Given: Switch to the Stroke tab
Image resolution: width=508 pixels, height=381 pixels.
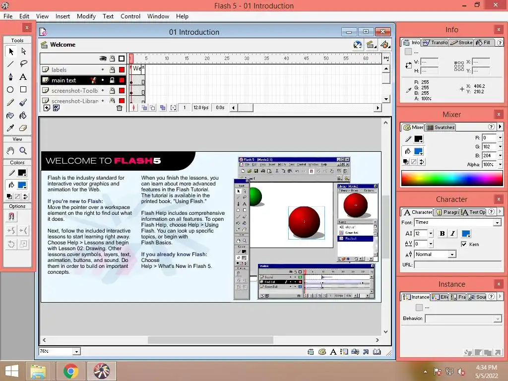Looking at the screenshot, I should (461, 43).
